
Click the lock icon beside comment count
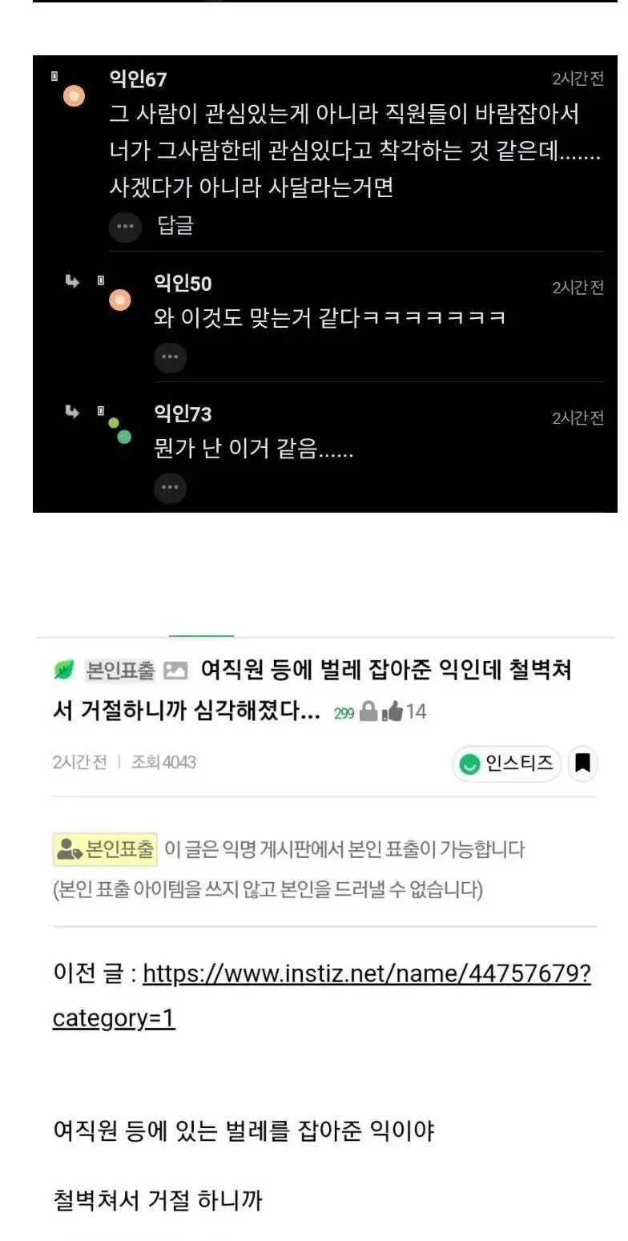click(368, 711)
